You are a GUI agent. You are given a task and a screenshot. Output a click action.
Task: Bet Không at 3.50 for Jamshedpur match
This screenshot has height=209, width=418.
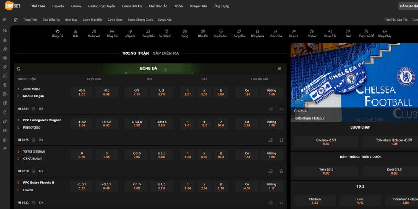(271, 92)
